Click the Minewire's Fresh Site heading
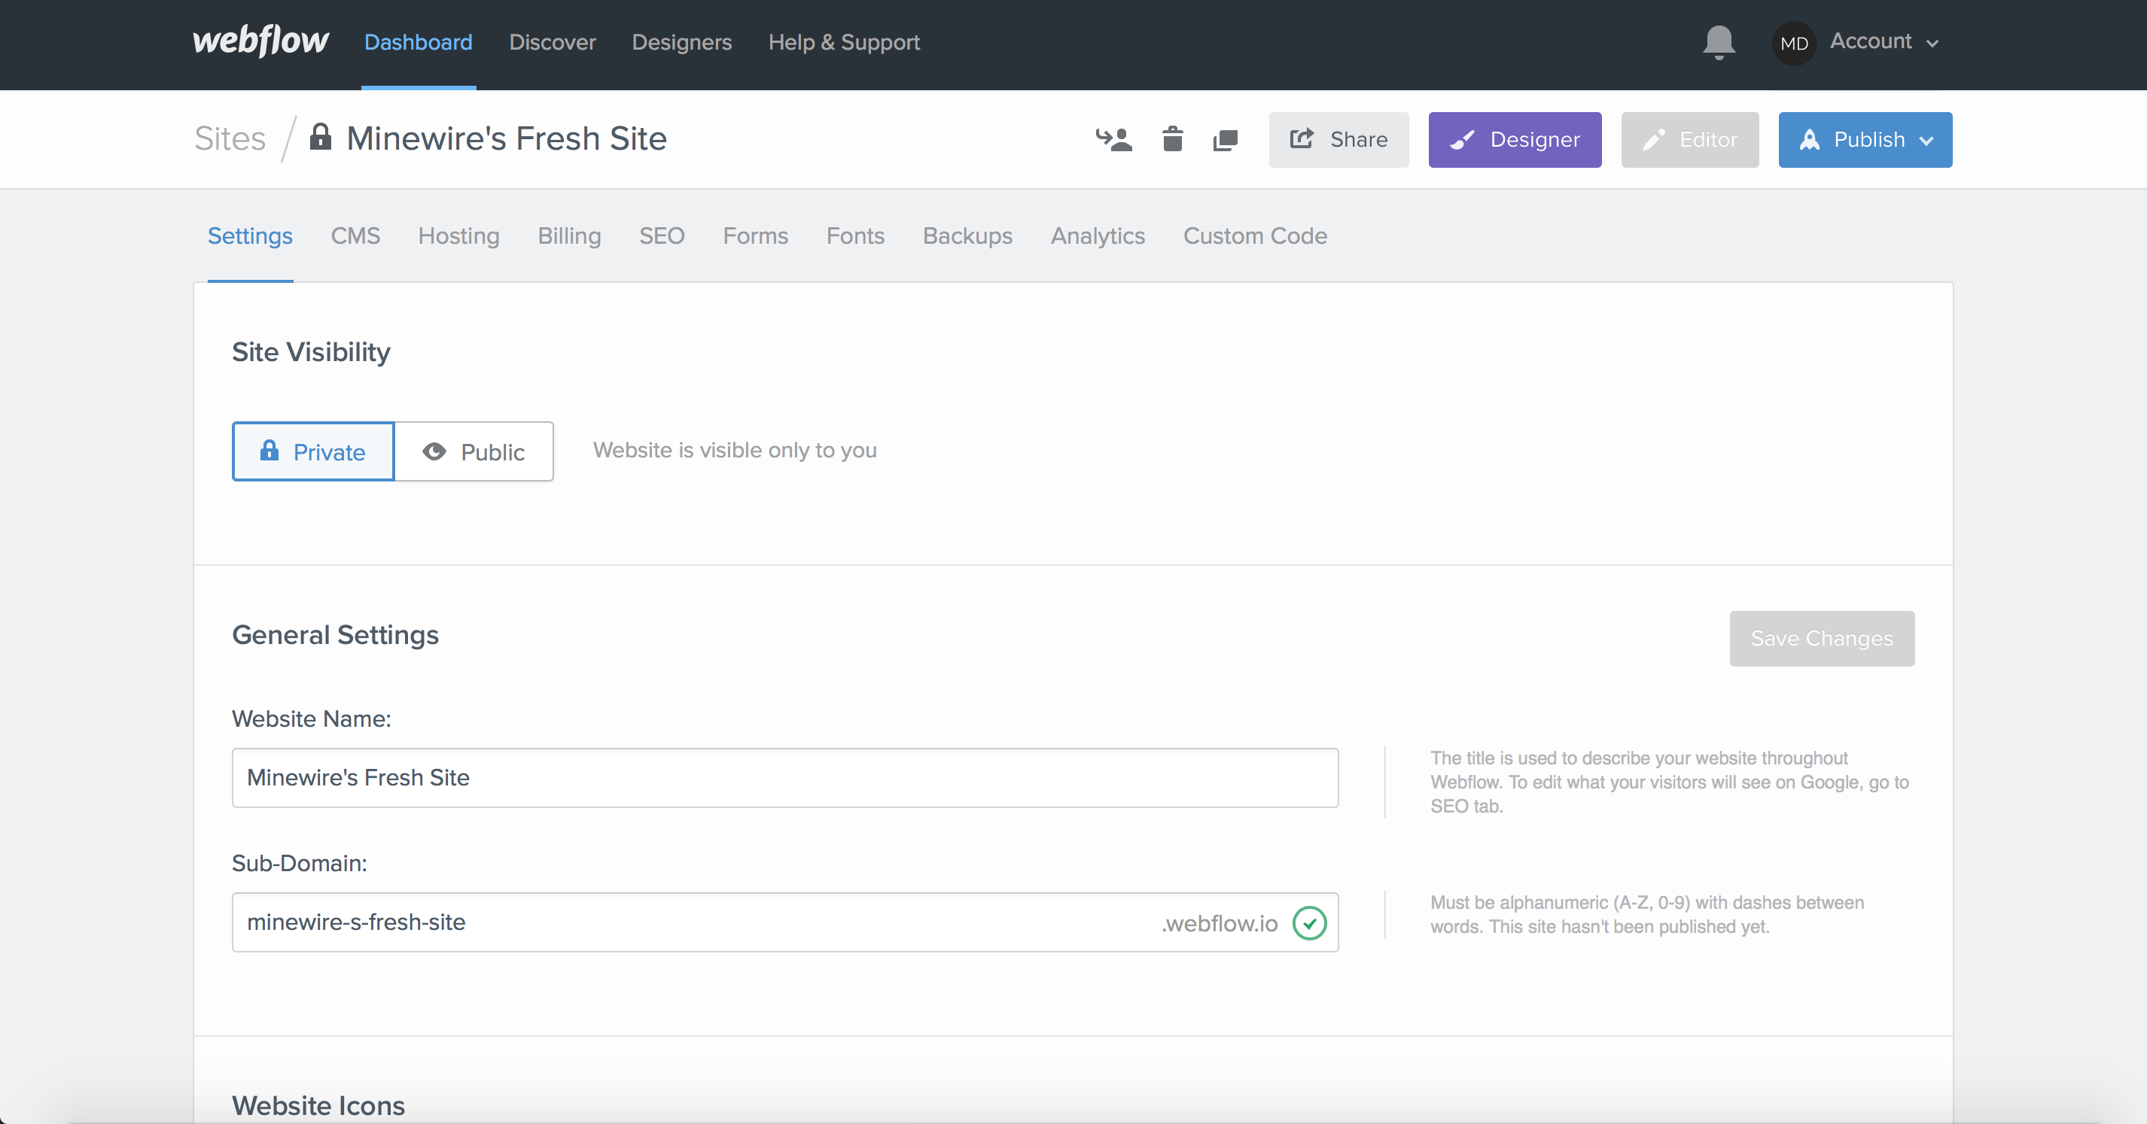 coord(507,138)
